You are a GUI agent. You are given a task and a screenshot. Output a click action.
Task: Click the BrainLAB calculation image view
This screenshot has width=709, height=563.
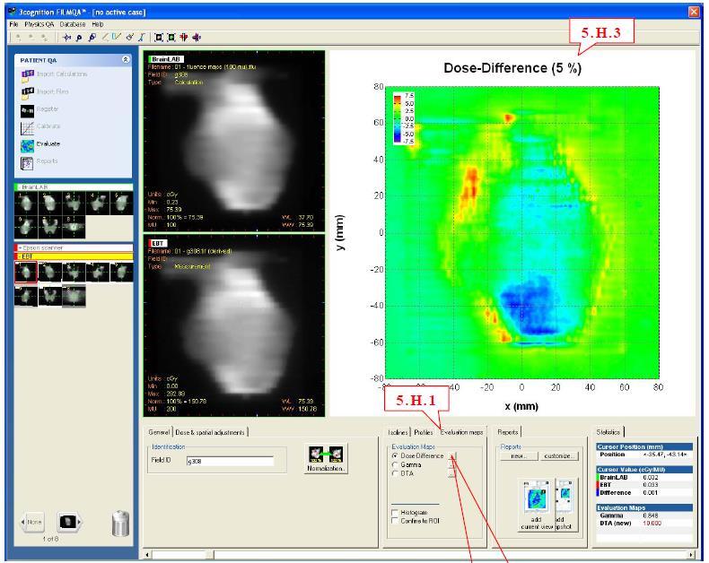[x=234, y=142]
